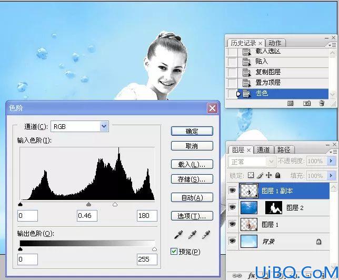Click the 图层 1 副本 layer thumbnail

point(249,191)
